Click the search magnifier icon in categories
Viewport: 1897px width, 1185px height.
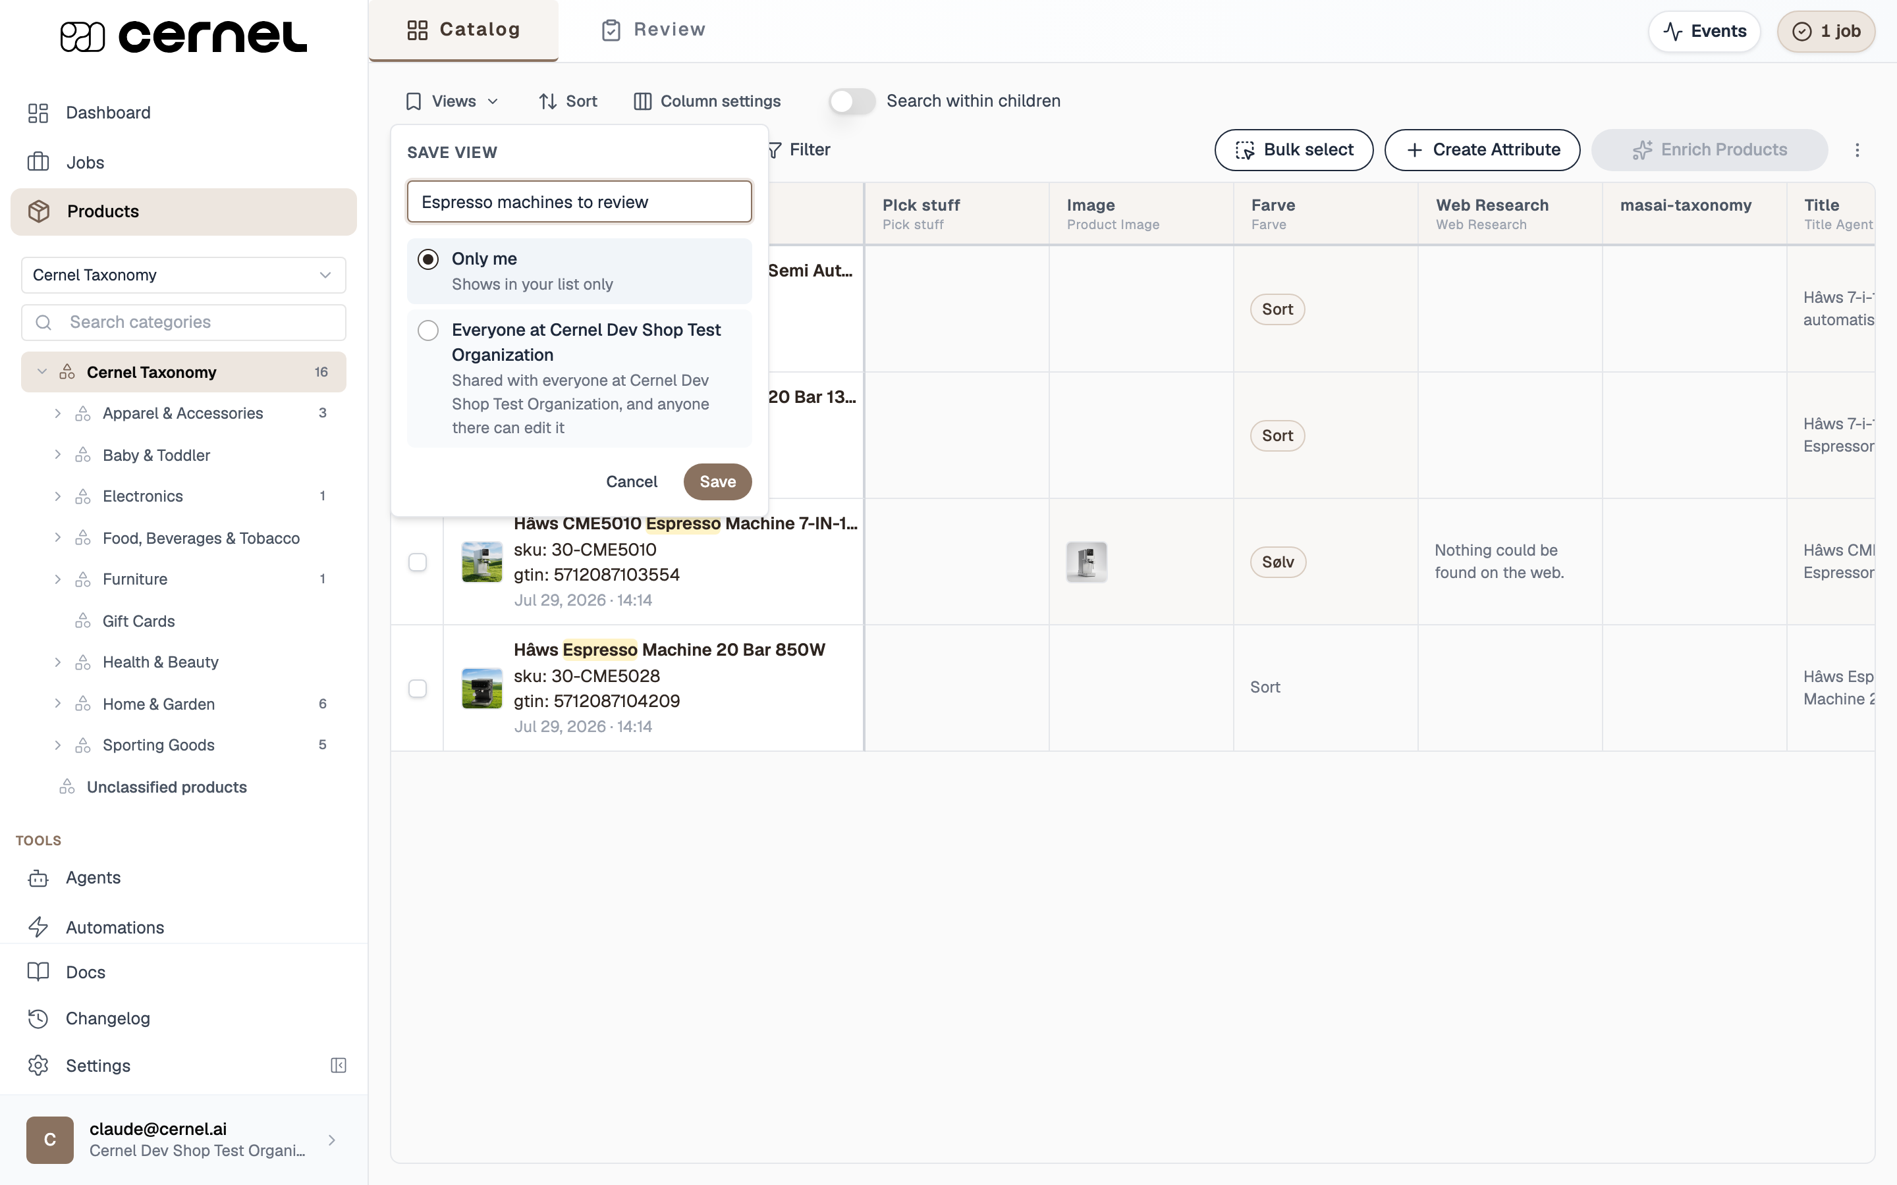44,322
